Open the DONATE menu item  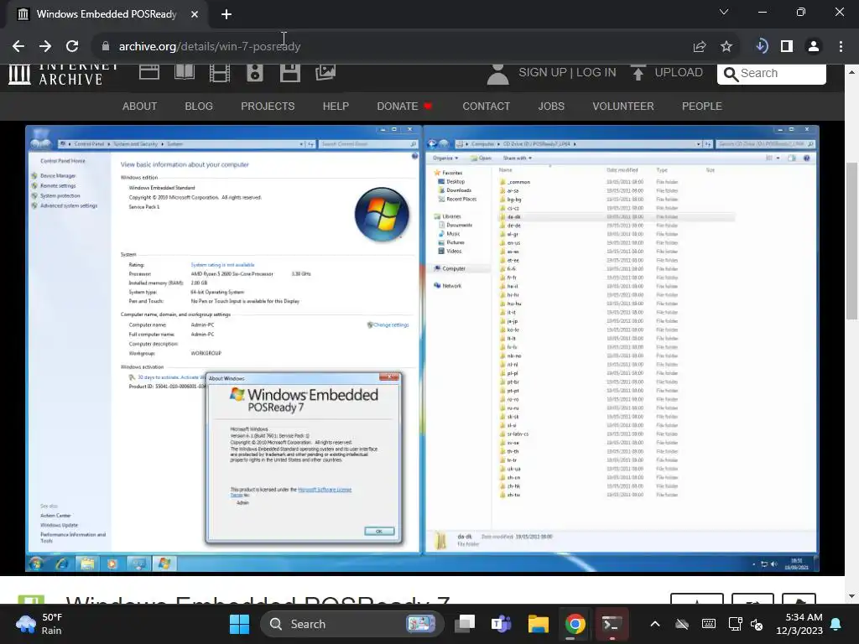pos(404,106)
